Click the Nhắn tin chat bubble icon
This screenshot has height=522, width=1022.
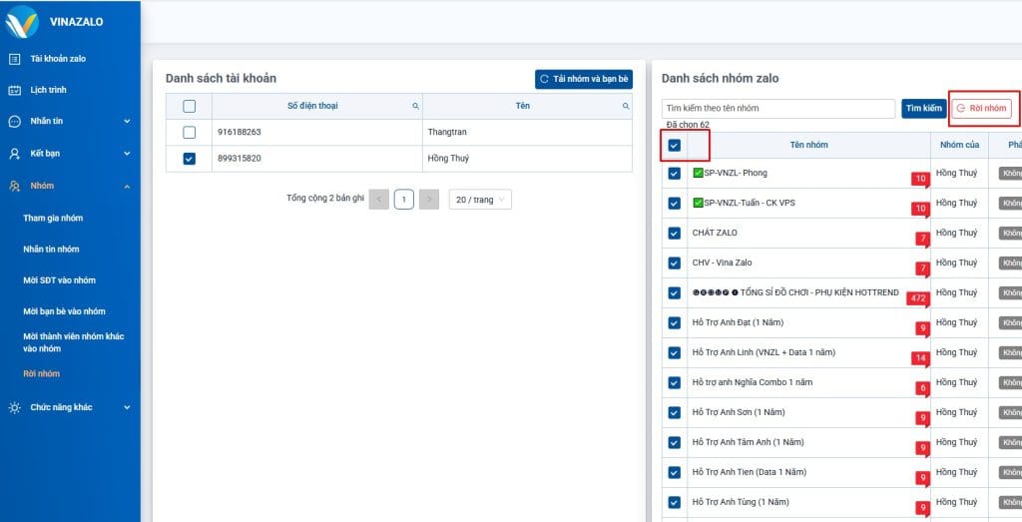point(14,122)
